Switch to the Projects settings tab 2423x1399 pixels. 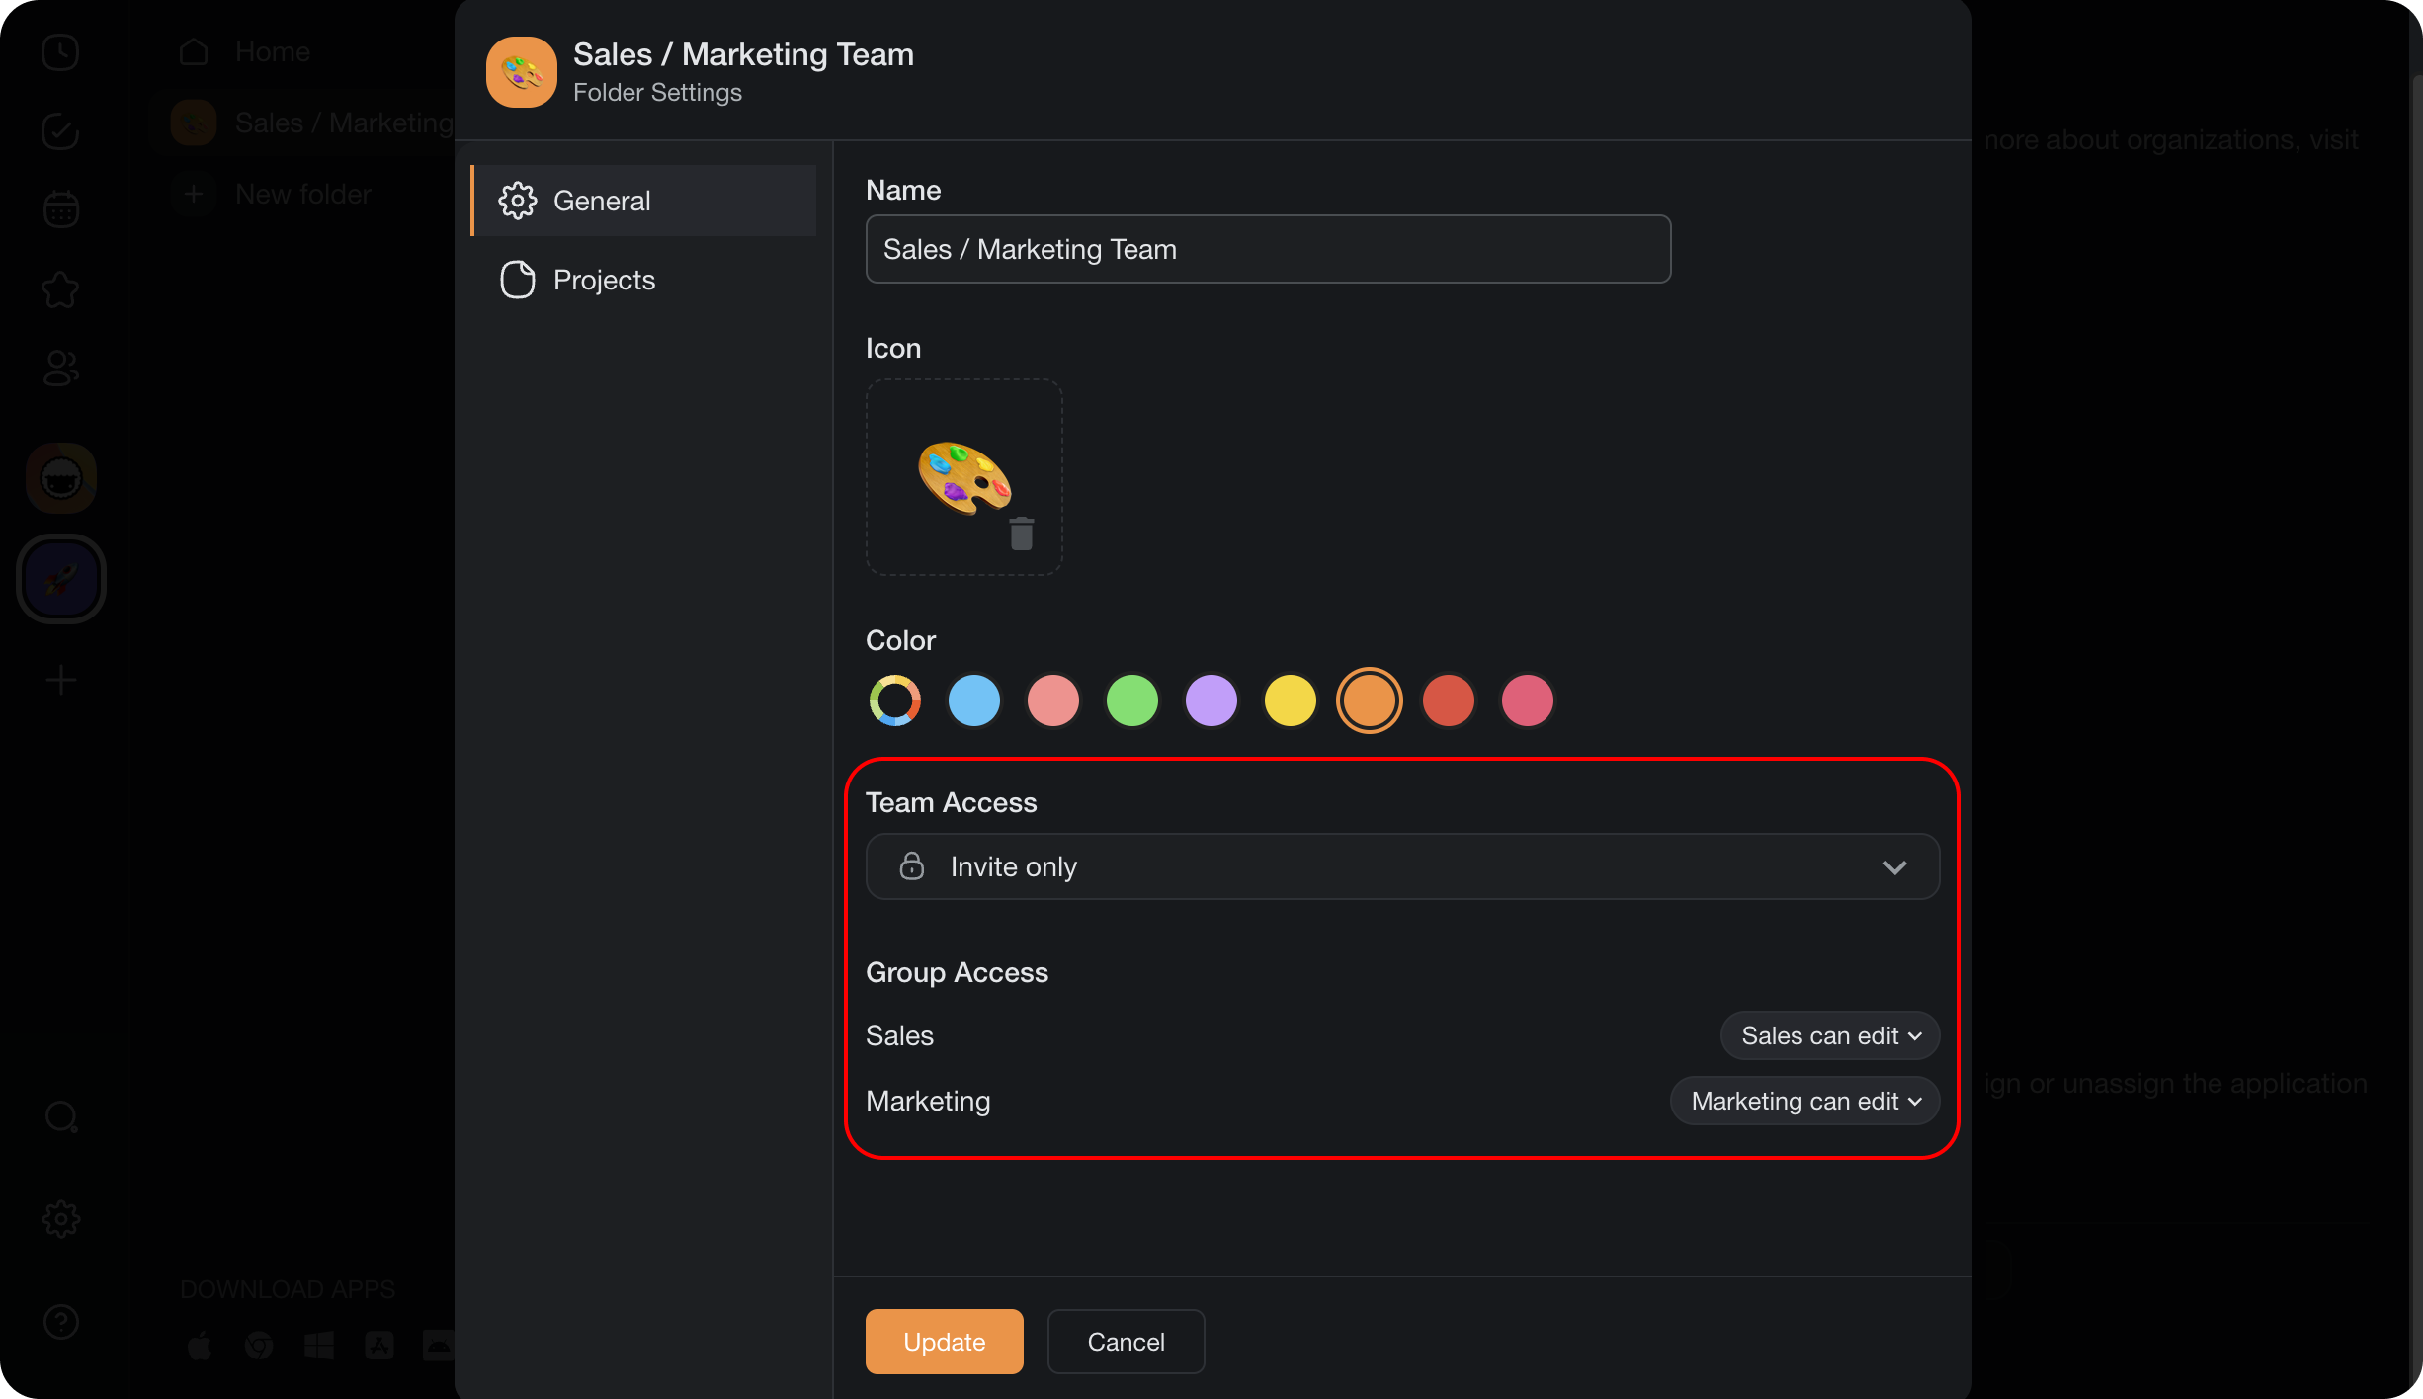(604, 280)
